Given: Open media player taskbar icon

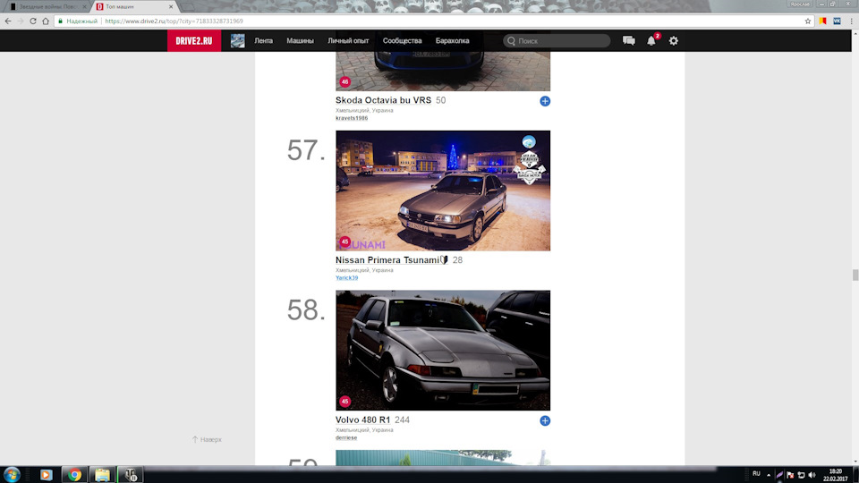Looking at the screenshot, I should coord(46,474).
